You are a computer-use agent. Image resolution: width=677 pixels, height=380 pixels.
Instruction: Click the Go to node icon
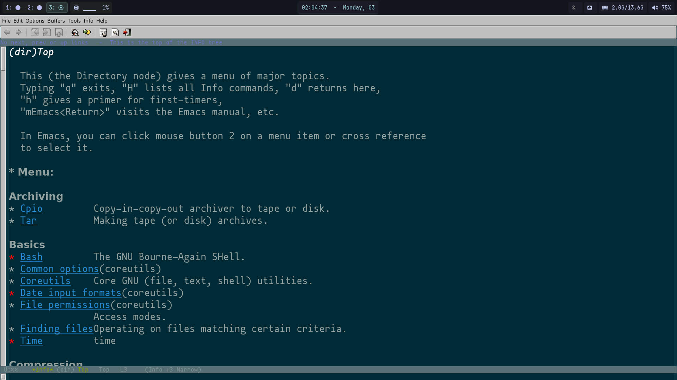pos(87,32)
